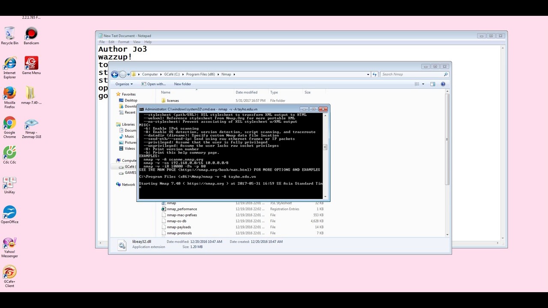
Task: Open Notepad Edit menu
Action: (111, 42)
